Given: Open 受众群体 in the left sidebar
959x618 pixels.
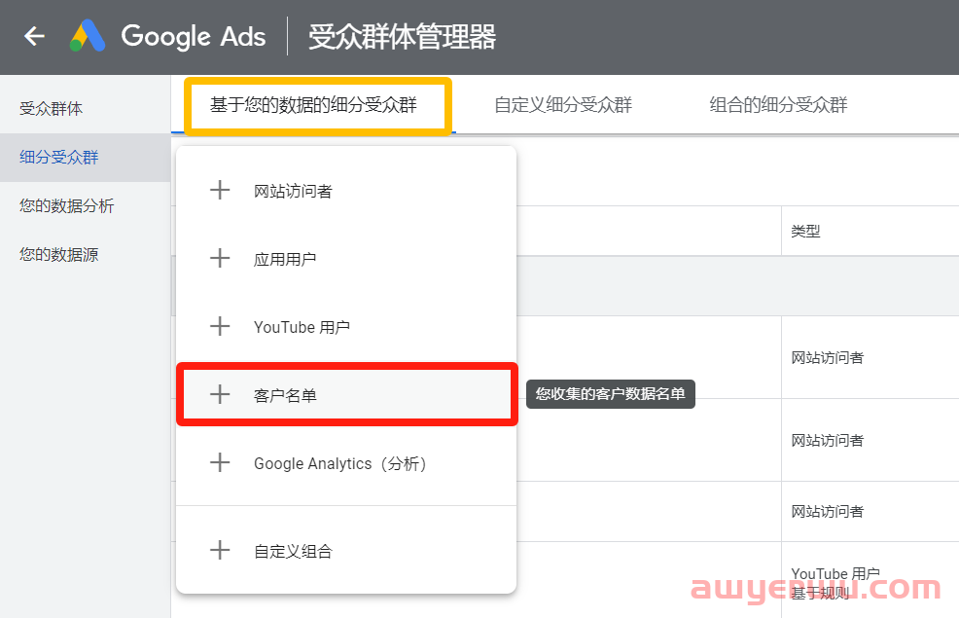Looking at the screenshot, I should coord(85,109).
